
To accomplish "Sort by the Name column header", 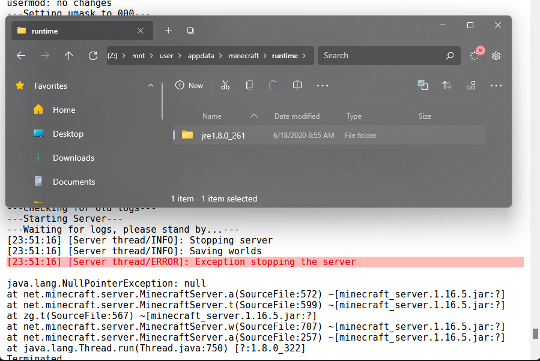I will click(212, 116).
